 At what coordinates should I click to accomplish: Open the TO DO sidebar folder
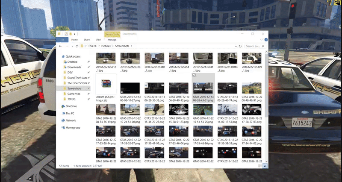(71, 99)
